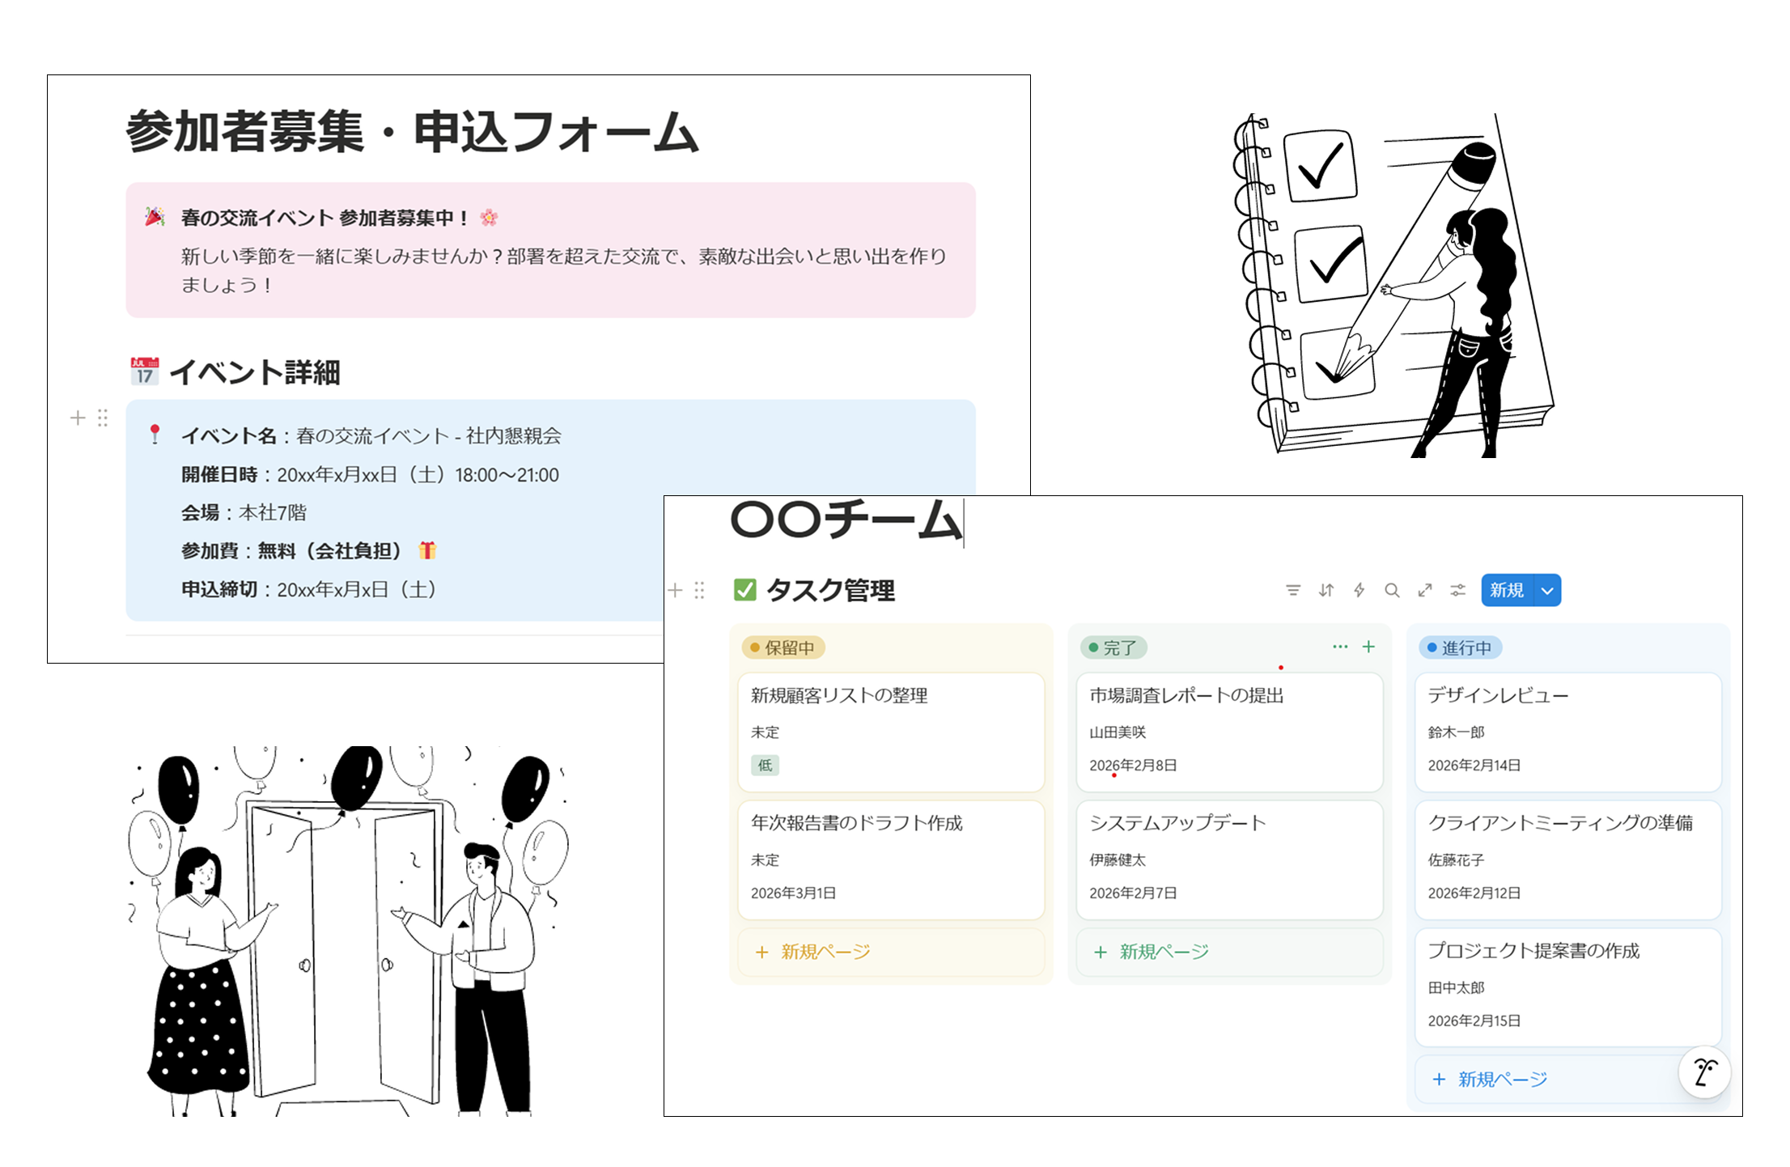Click the green checkbox icon by タスク管理
Image resolution: width=1790 pixels, height=1167 pixels.
click(x=744, y=590)
